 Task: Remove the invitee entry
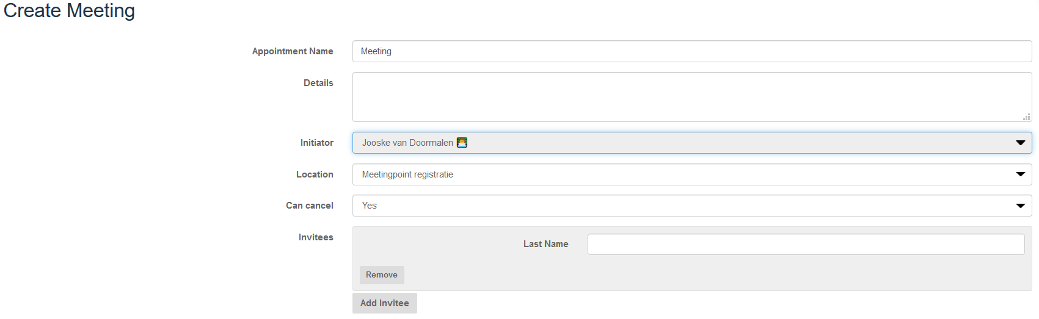coord(382,275)
